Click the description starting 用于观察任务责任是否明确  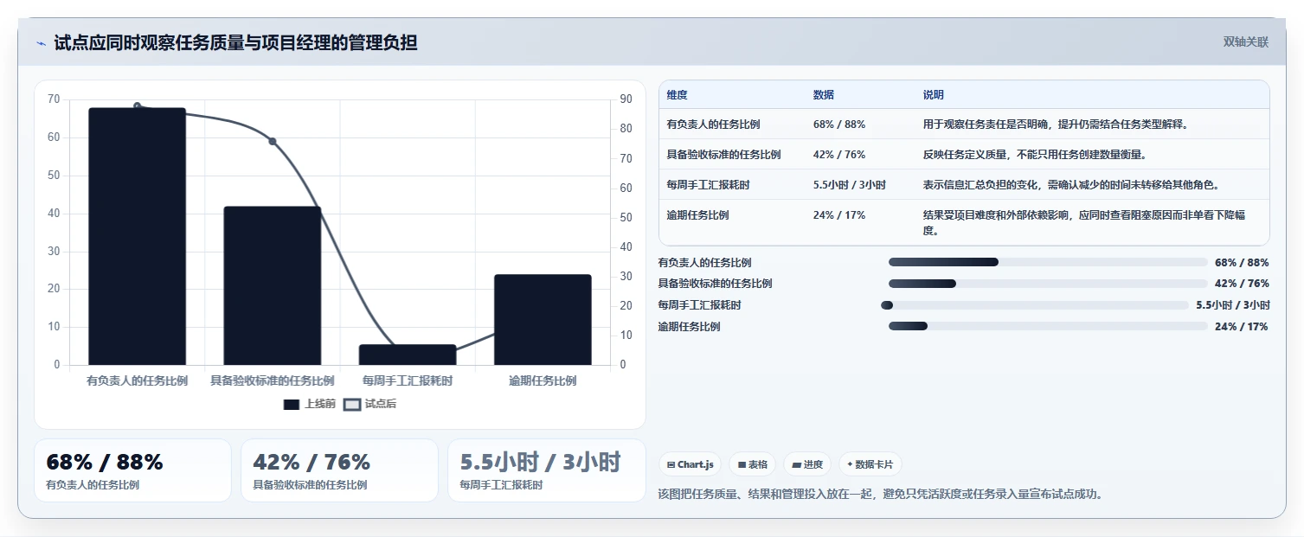(1056, 125)
